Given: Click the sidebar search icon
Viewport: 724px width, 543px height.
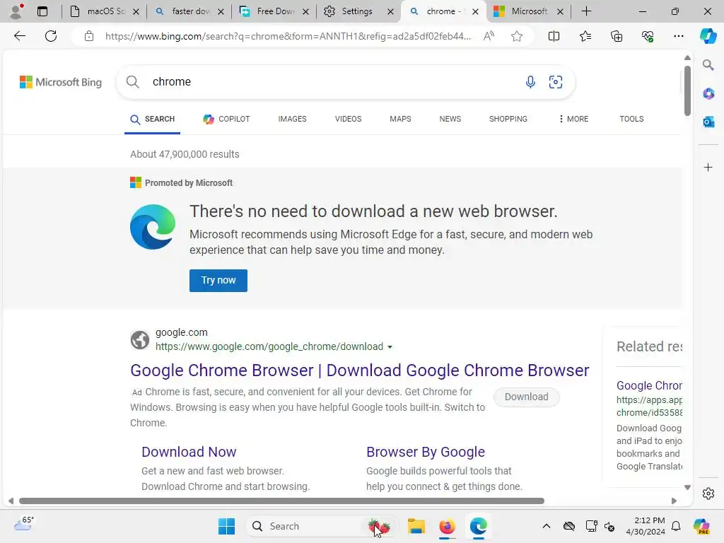Looking at the screenshot, I should pyautogui.click(x=708, y=64).
